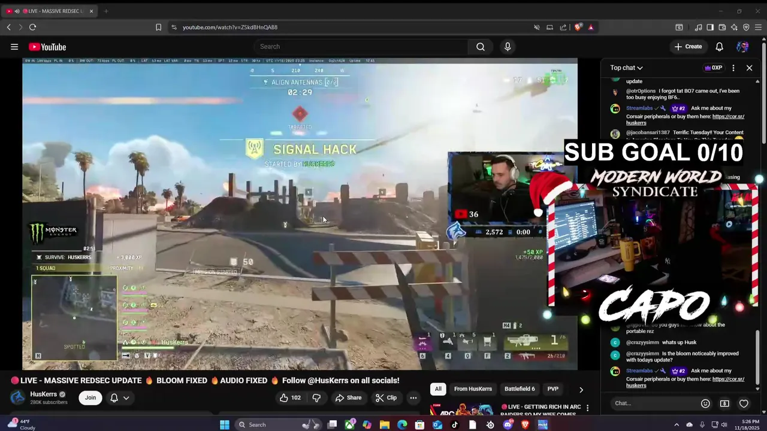Go to the YouTube home logo

pyautogui.click(x=47, y=47)
